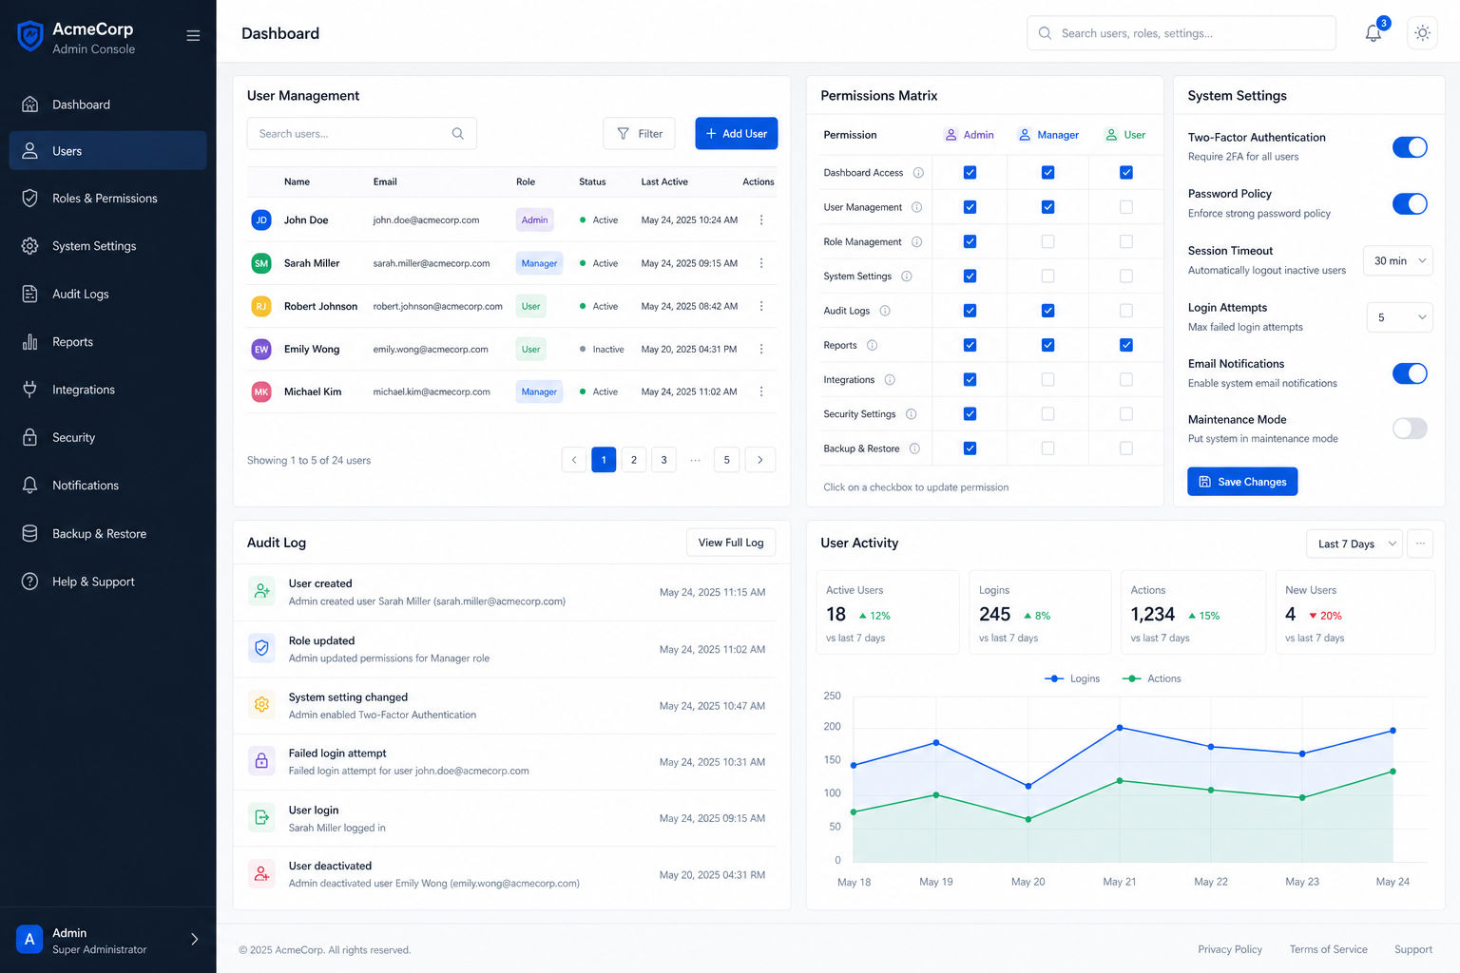Click the View Full Log button
The width and height of the screenshot is (1460, 973).
[x=731, y=543]
